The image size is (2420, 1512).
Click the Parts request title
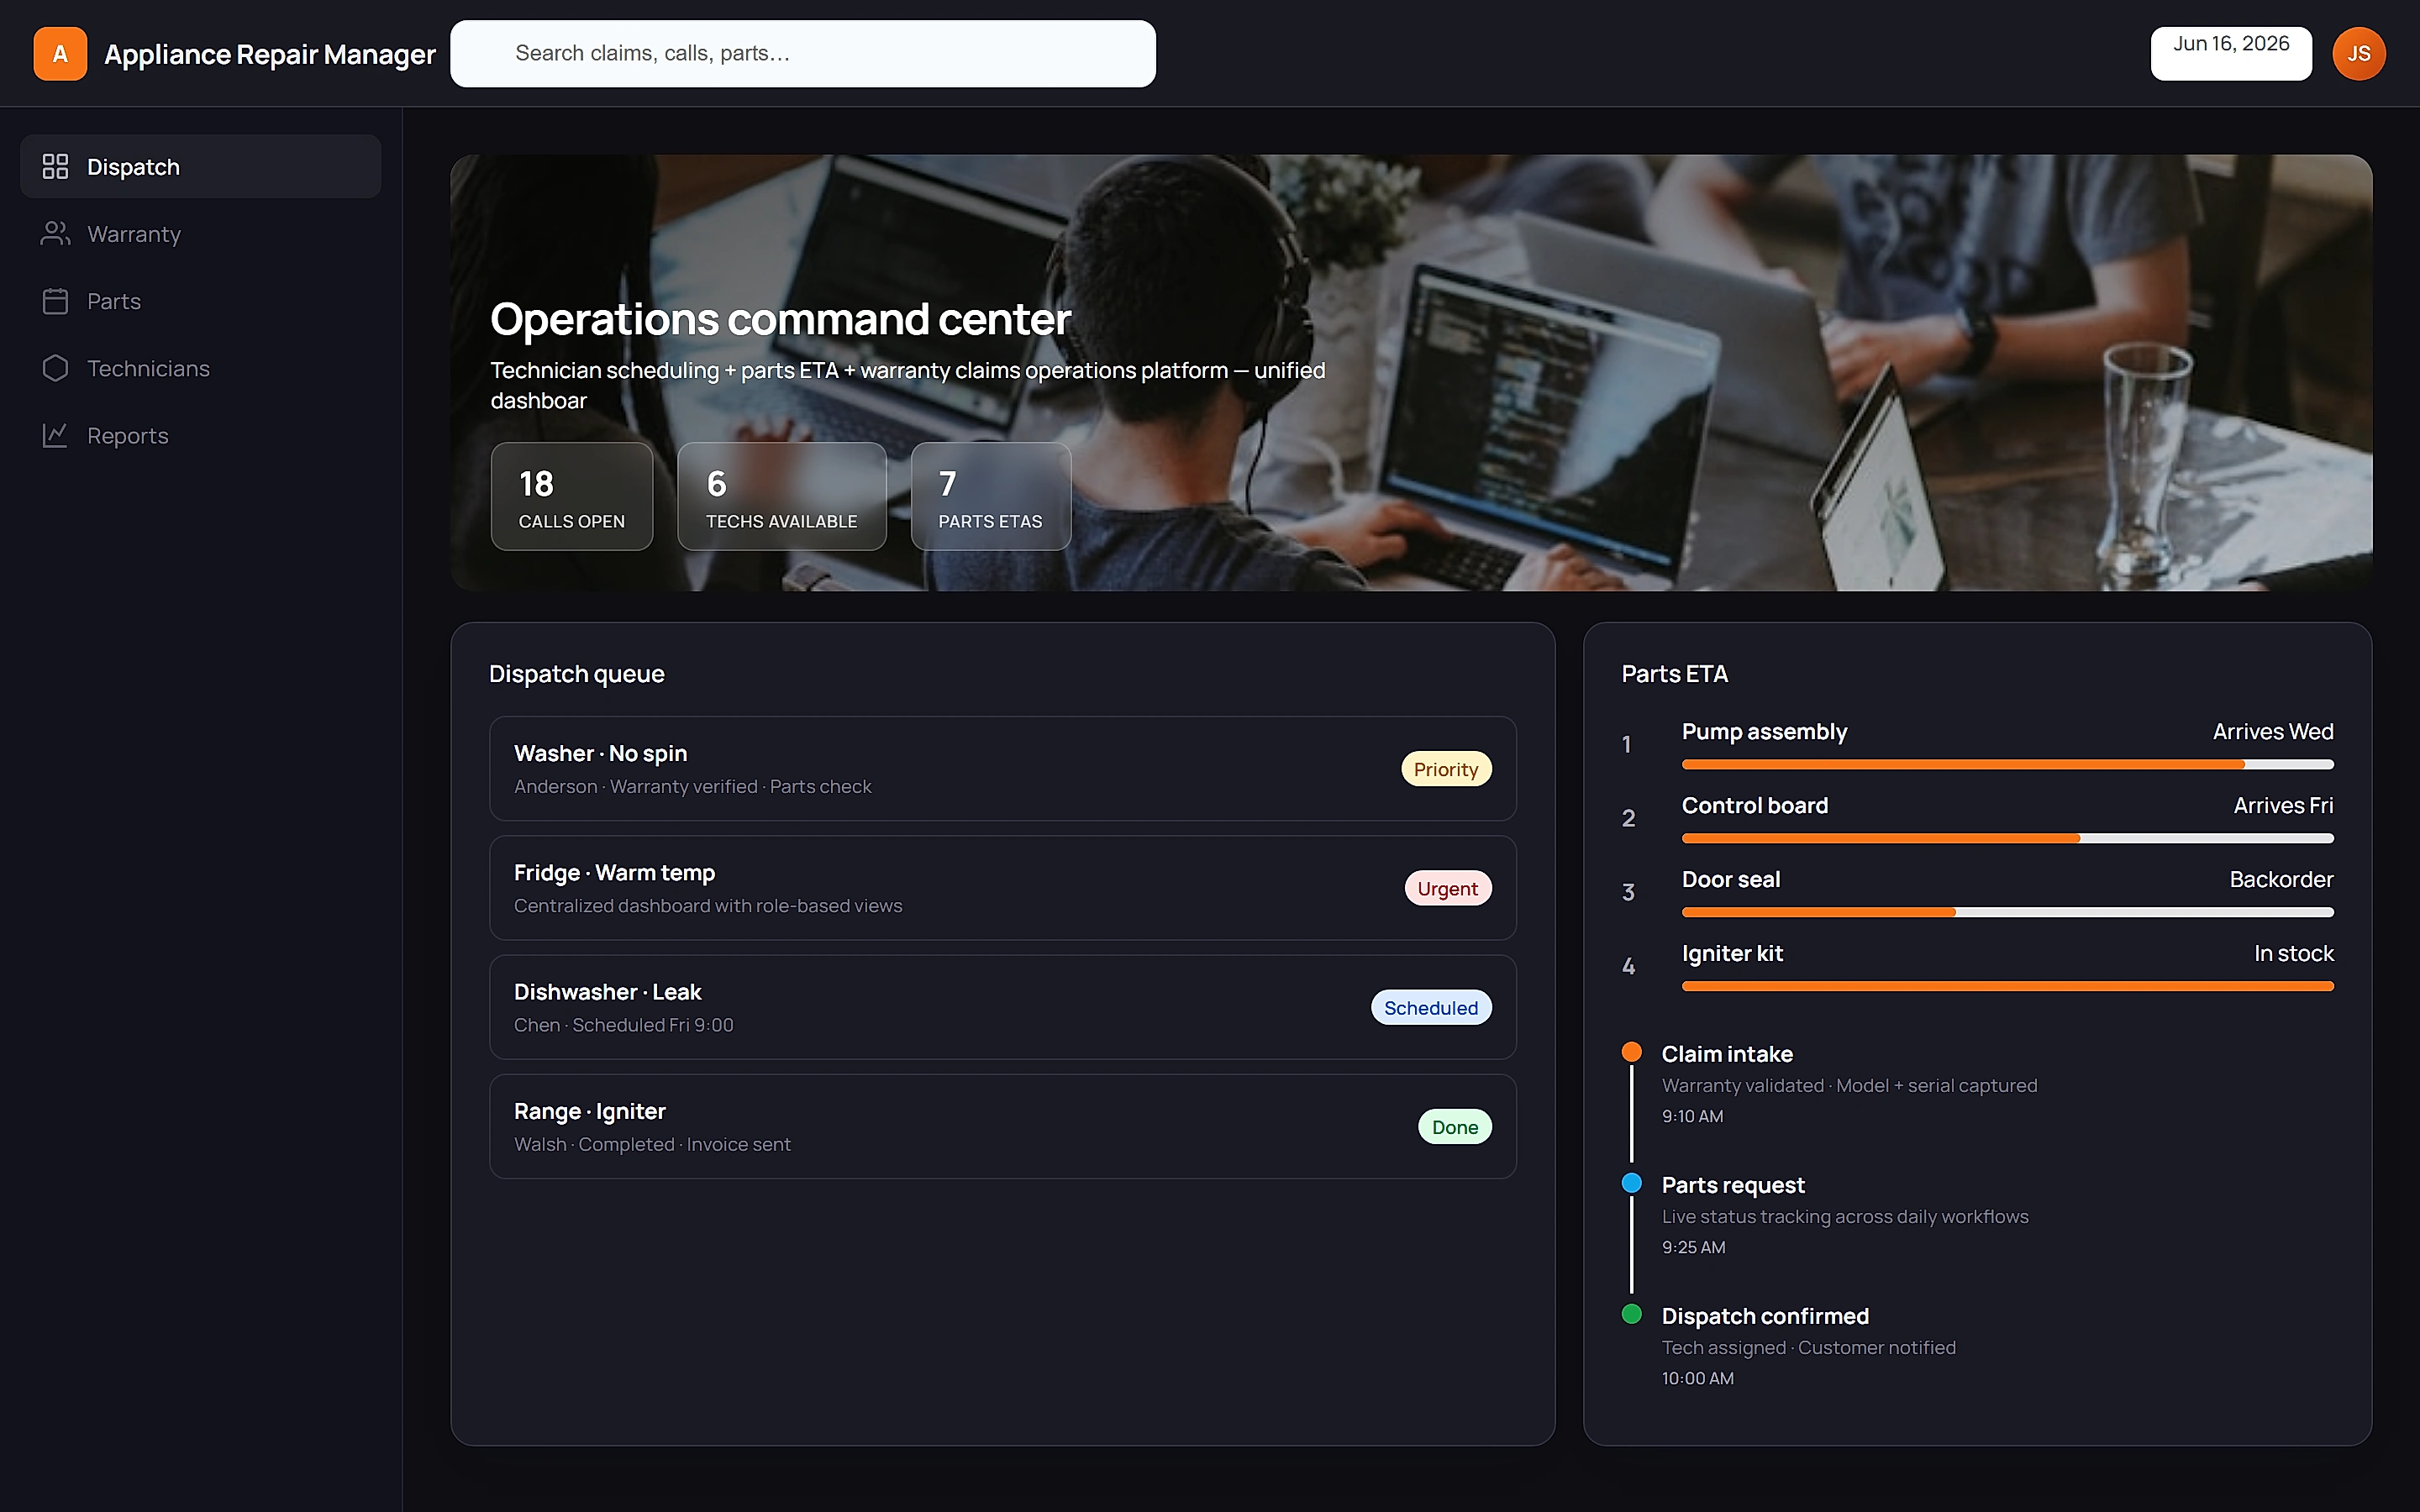1732,1185
